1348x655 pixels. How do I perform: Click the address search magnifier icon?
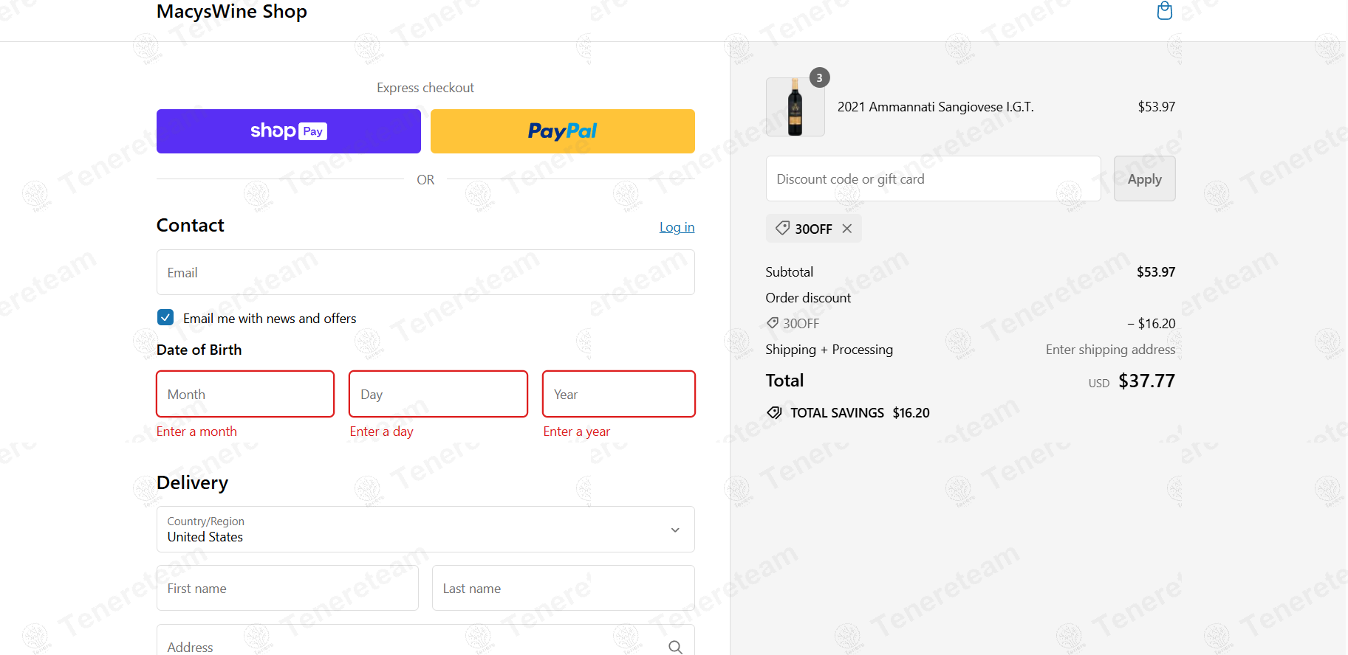pyautogui.click(x=675, y=647)
